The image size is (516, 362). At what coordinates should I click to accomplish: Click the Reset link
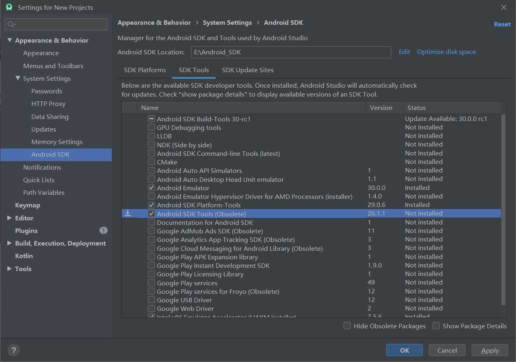point(502,24)
